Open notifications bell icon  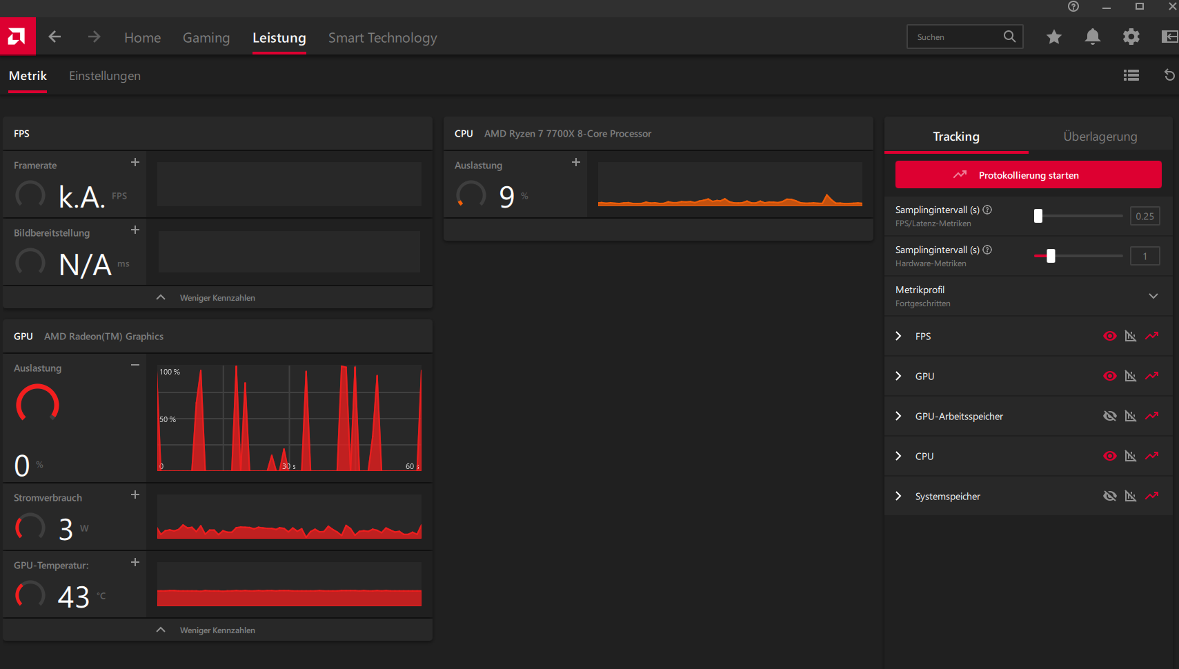[1092, 37]
